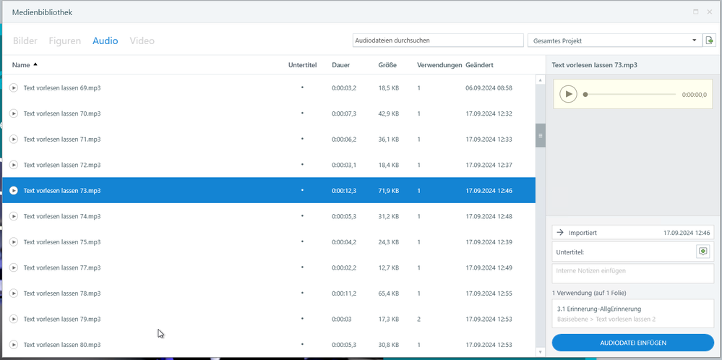722x360 pixels.
Task: Click the import audio file icon
Action: [709, 40]
